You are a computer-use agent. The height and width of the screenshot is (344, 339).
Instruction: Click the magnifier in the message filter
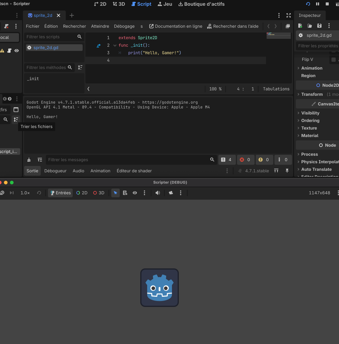pos(212,160)
